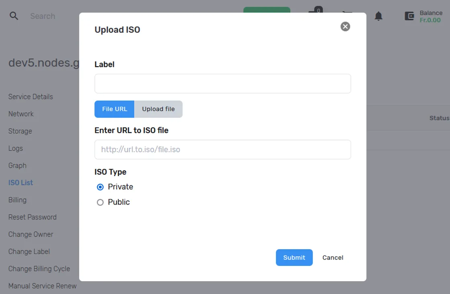This screenshot has width=450, height=294.
Task: Select the Public ISO type
Action: pyautogui.click(x=100, y=202)
